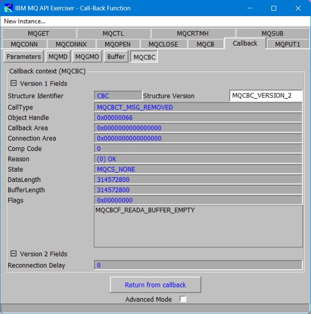The width and height of the screenshot is (311, 314).
Task: Open the MQCB tab
Action: point(205,44)
